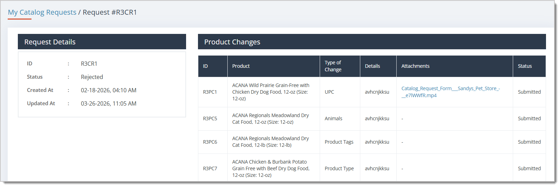Click the Product Changes panel header
Screen dimensions: 560x187
pos(372,42)
